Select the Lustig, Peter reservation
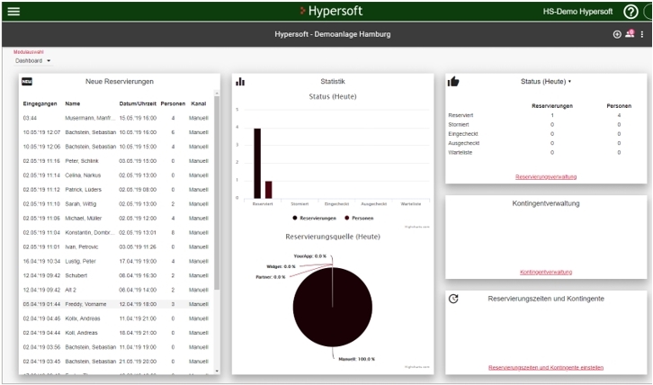The height and width of the screenshot is (385, 653). tap(116, 261)
